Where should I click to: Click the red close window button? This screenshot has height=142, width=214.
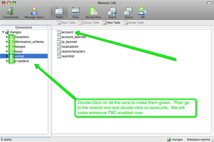pyautogui.click(x=3, y=3)
